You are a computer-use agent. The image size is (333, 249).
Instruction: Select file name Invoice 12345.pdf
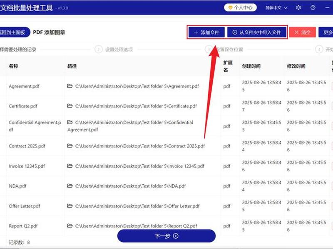pos(27,166)
